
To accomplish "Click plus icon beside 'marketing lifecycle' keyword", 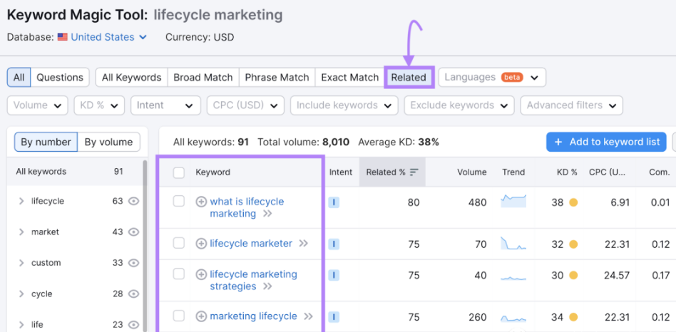I will coord(201,316).
